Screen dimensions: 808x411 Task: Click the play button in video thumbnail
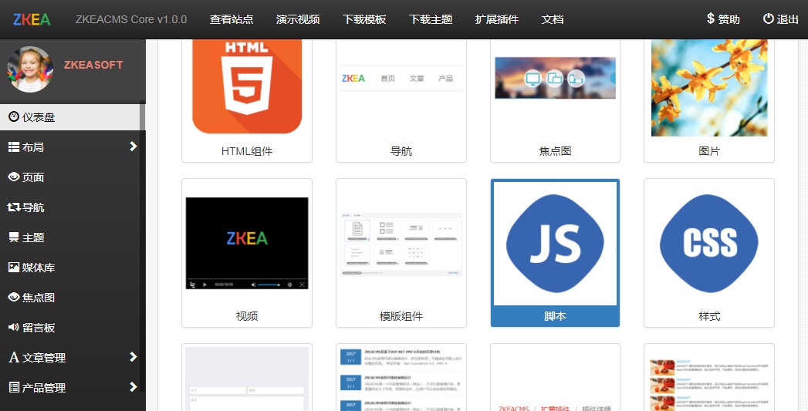[205, 285]
